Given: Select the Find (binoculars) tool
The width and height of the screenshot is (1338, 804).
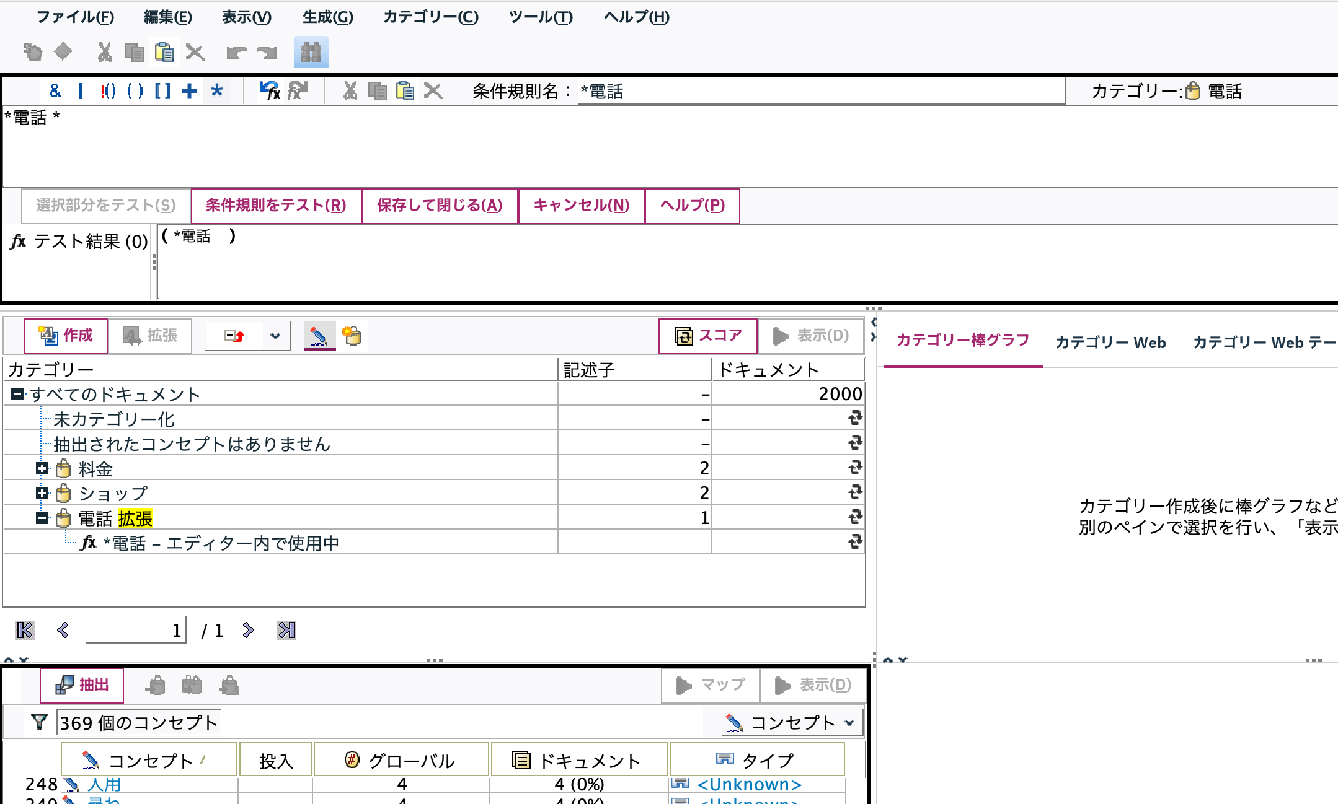Looking at the screenshot, I should point(311,53).
